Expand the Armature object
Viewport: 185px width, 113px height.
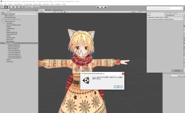coord(4,23)
